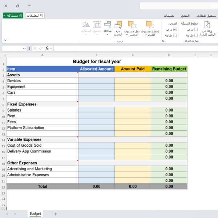The width and height of the screenshot is (218, 218).
Task: Toggle the Gridlines View checkbox
Action: (196, 29)
